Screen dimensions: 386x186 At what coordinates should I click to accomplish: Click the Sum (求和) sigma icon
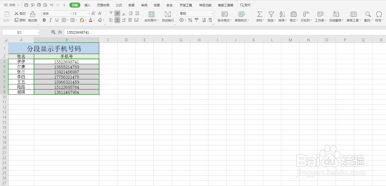[x=260, y=14]
